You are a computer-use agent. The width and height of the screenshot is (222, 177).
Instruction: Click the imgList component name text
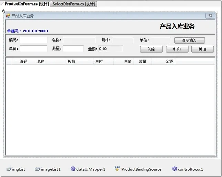point(19,169)
